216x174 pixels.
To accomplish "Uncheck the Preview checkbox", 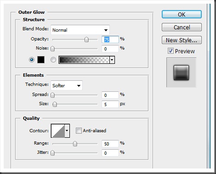I will [x=171, y=51].
